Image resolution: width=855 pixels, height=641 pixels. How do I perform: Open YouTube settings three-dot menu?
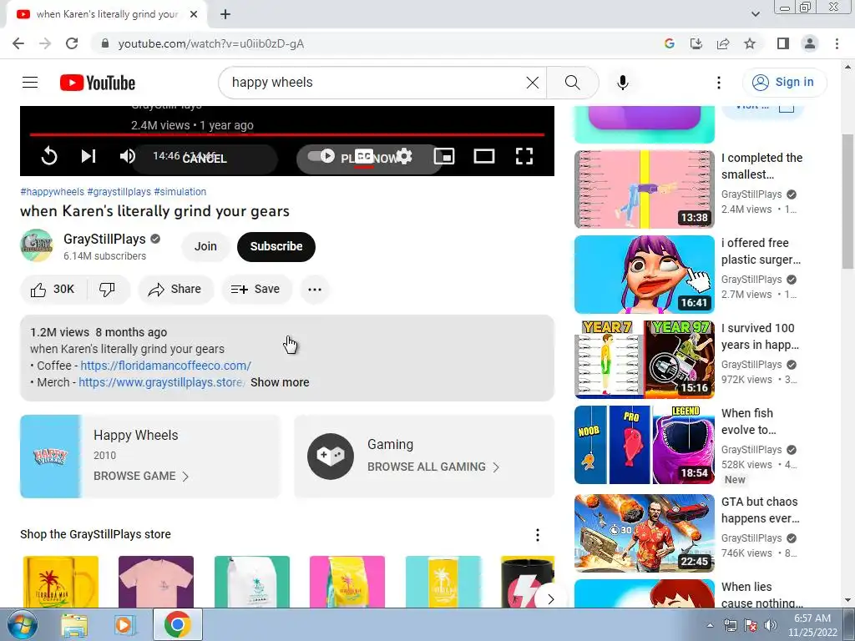pos(719,83)
